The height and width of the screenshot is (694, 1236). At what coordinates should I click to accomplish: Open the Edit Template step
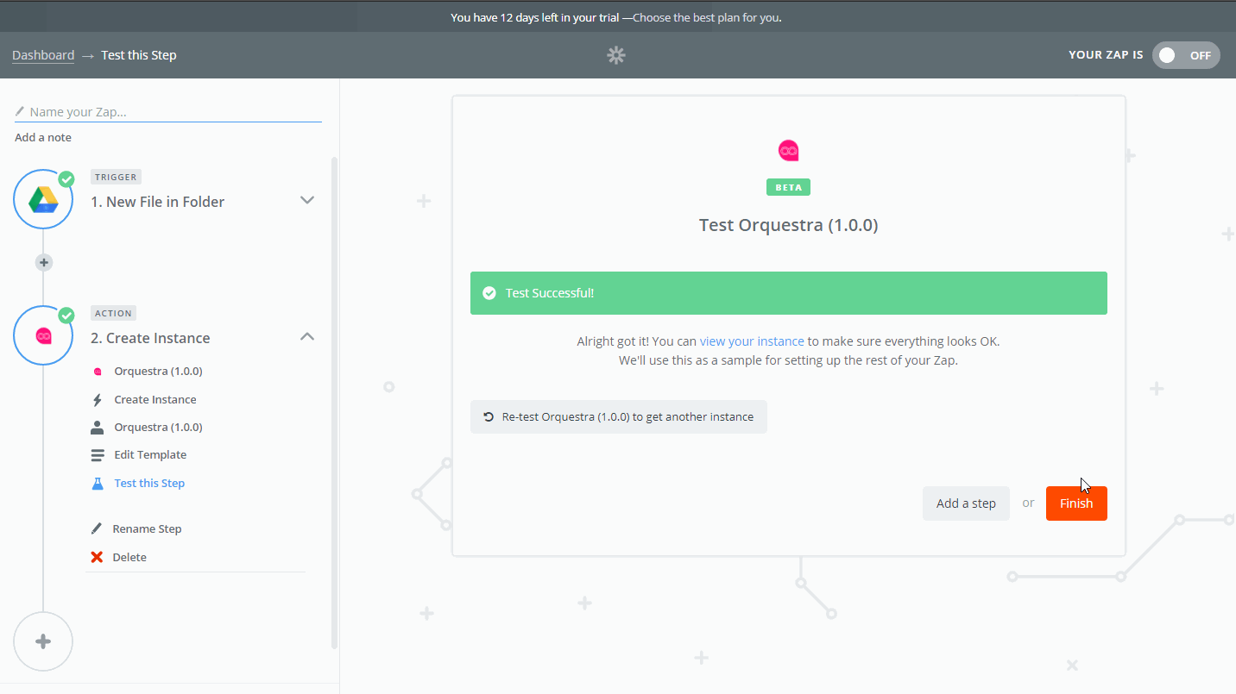coord(150,455)
